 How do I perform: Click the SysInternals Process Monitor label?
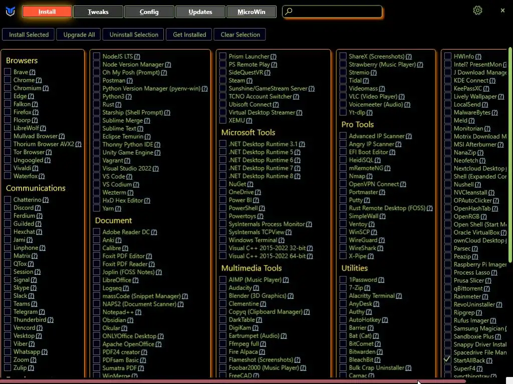[x=267, y=224]
